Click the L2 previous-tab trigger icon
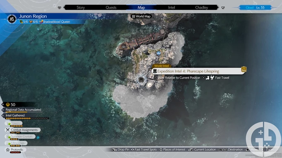The height and width of the screenshot is (158, 282). (60, 8)
